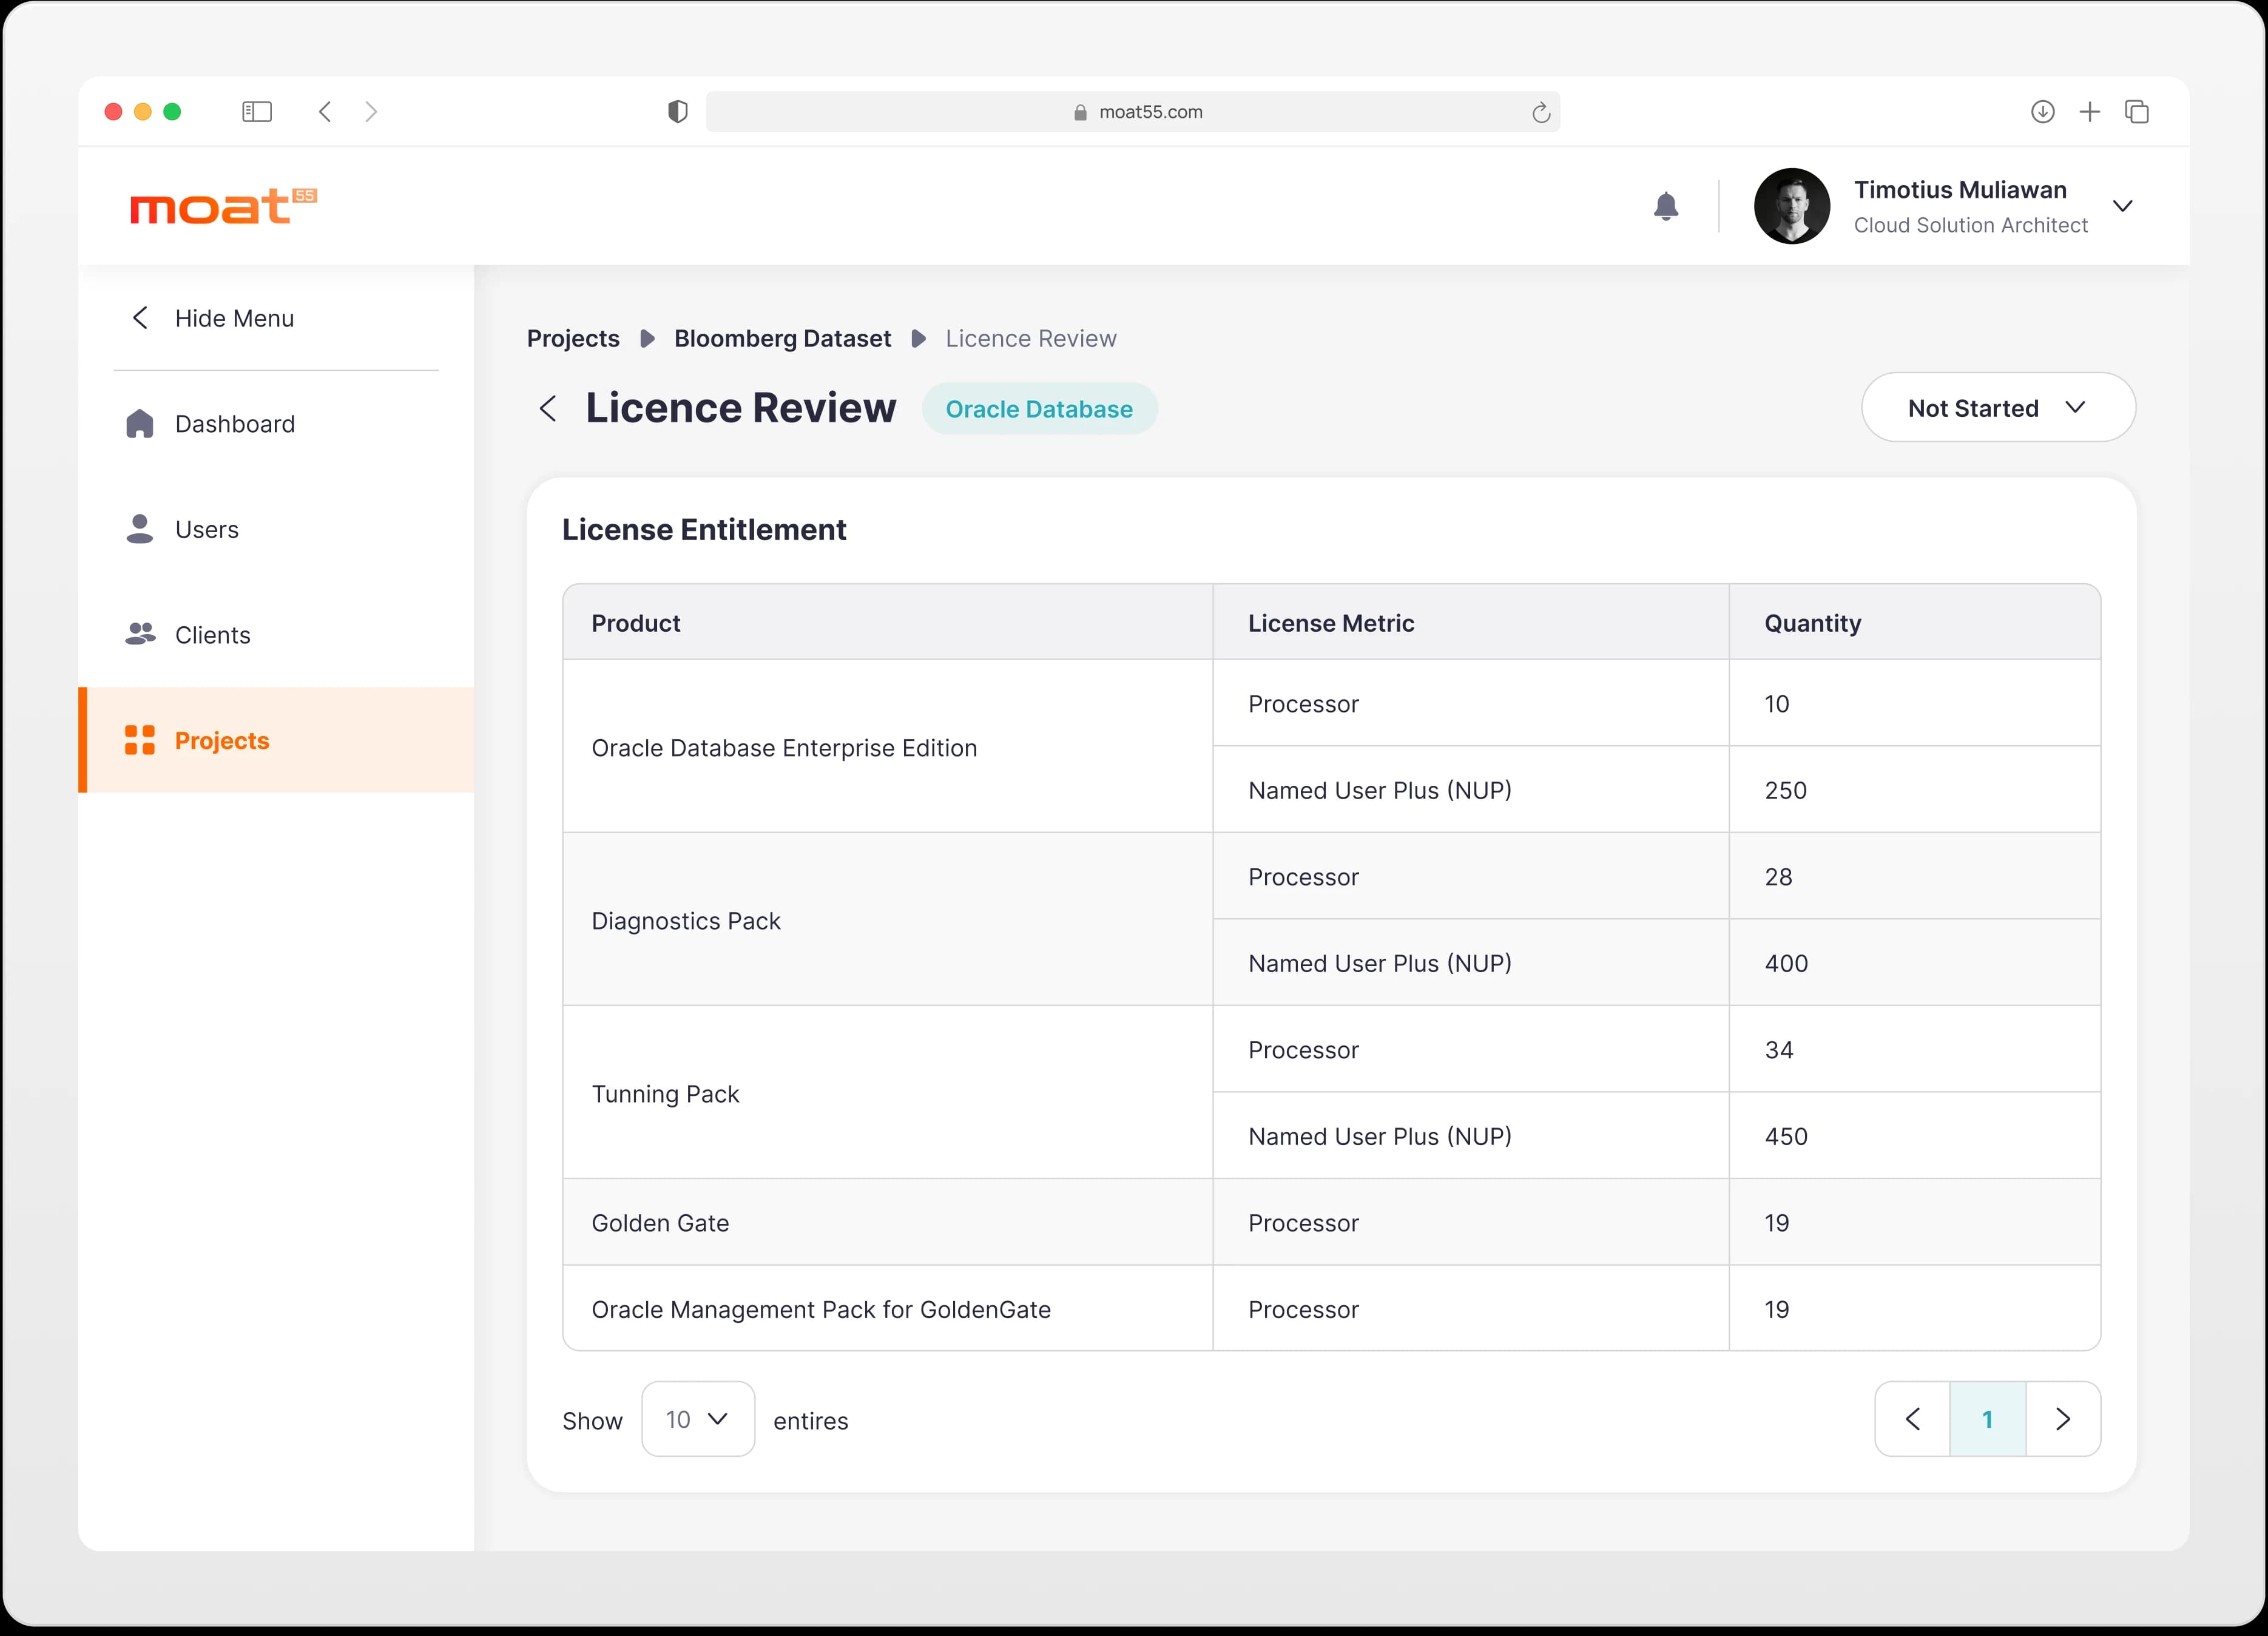
Task: Click the back chevron beside Licence Review title
Action: (x=548, y=408)
